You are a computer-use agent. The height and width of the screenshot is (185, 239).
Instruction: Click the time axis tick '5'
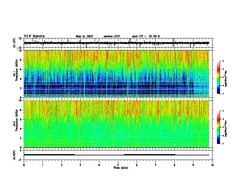[x=118, y=165]
